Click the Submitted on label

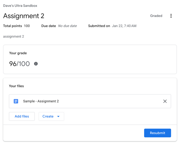click(99, 26)
